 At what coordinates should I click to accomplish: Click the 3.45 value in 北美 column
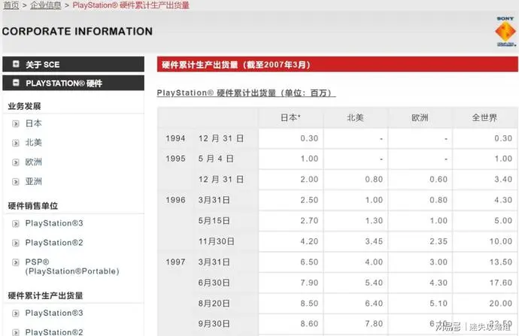tap(374, 241)
